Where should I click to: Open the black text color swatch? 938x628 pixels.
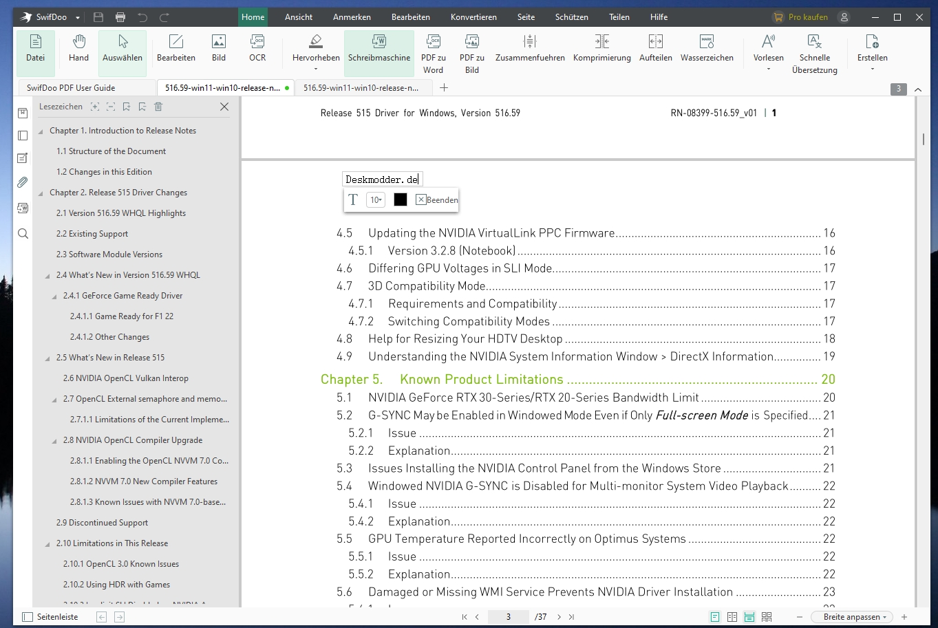click(401, 199)
